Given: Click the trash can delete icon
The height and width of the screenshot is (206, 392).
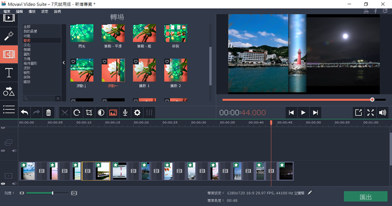Looking at the screenshot, I should click(x=49, y=112).
